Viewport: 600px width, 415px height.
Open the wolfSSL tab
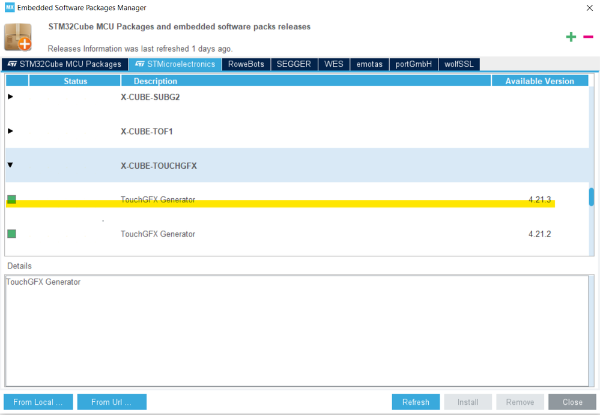coord(459,64)
